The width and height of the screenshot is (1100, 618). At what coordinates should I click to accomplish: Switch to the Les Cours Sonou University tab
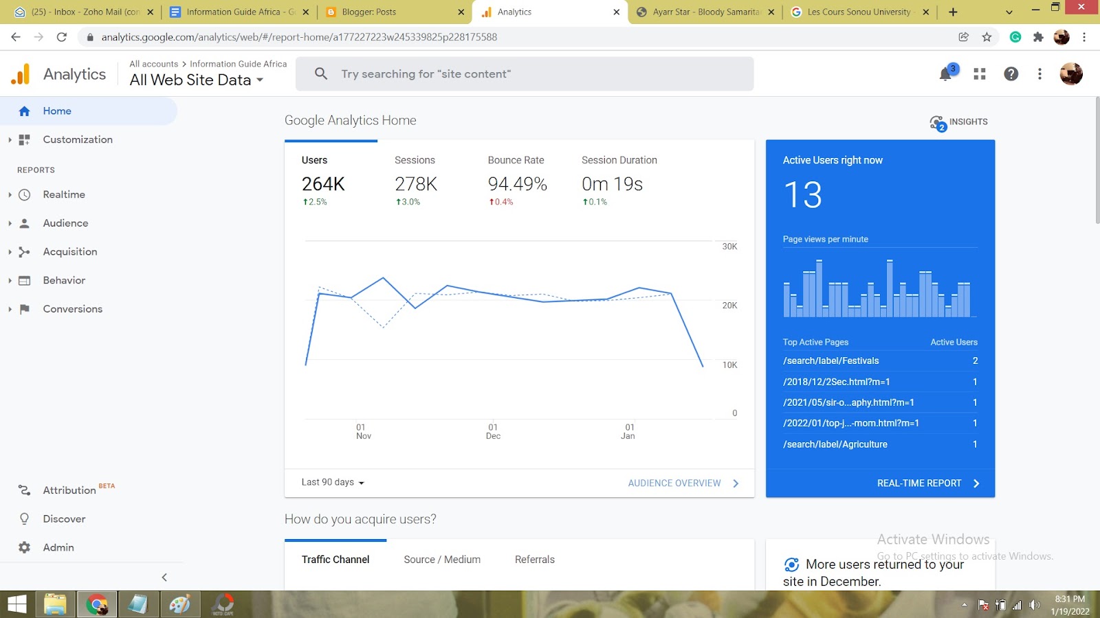[859, 12]
